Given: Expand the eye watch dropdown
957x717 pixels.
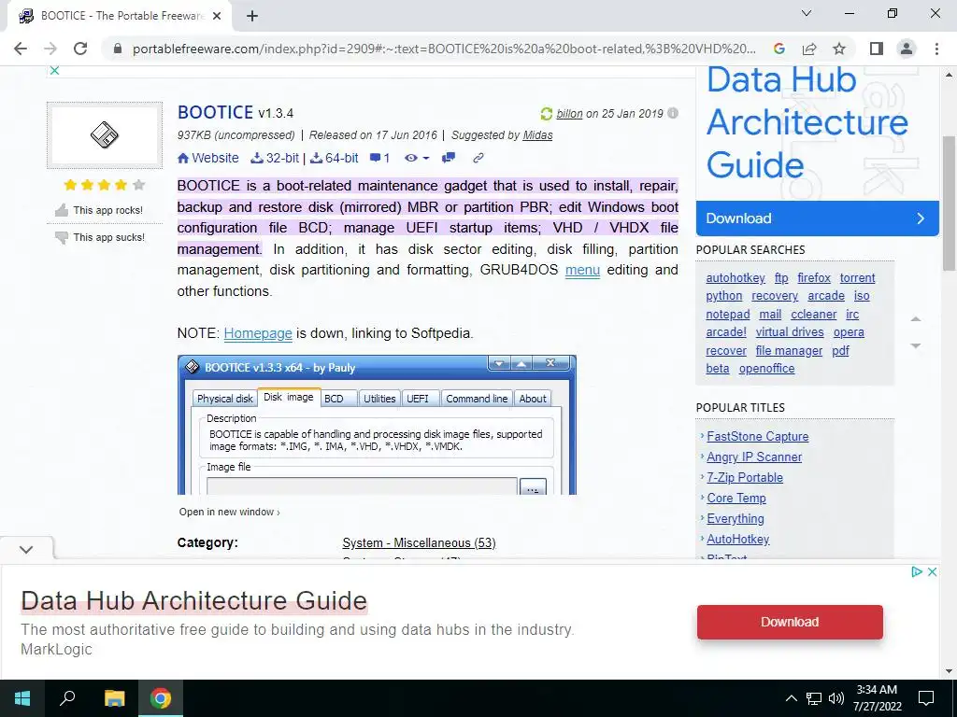Looking at the screenshot, I should [x=417, y=158].
